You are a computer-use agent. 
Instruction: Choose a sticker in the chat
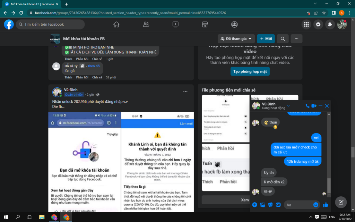pos(270,205)
